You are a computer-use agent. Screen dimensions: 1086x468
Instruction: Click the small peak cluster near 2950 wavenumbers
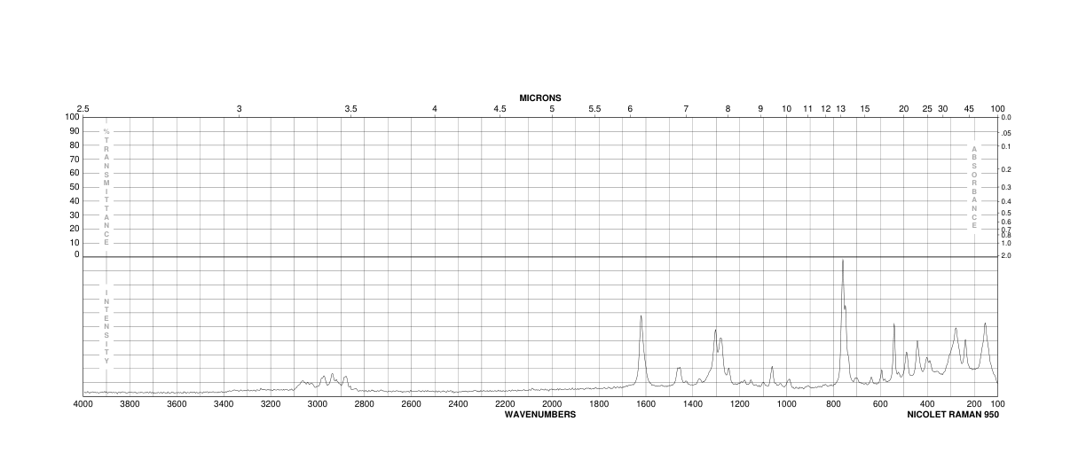[332, 377]
